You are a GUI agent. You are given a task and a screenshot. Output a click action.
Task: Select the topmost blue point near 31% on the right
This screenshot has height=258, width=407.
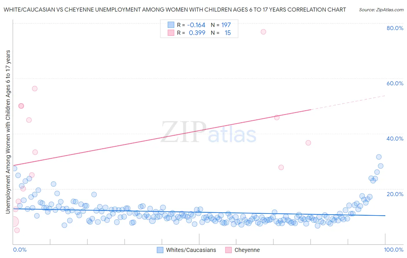pos(379,157)
